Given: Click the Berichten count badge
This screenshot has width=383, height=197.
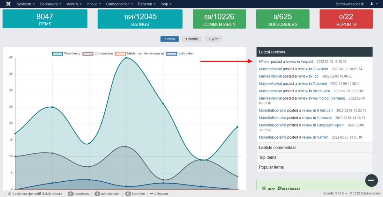Looking at the screenshot, I should 128,193.
